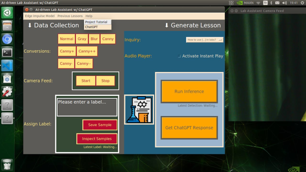Click the label entry text field

point(87,107)
